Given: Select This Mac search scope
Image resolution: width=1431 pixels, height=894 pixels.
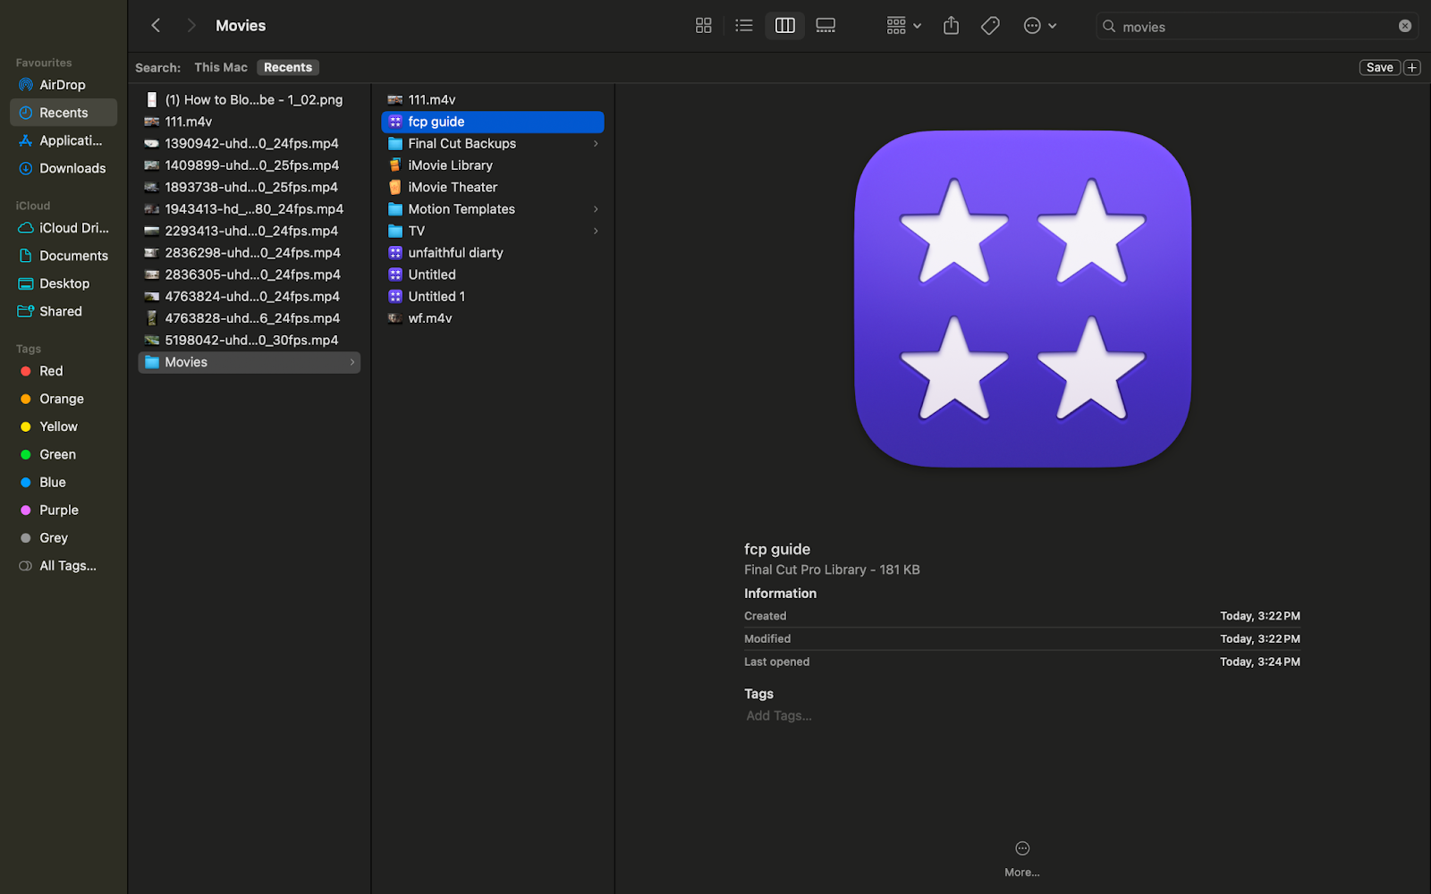Looking at the screenshot, I should [x=221, y=67].
